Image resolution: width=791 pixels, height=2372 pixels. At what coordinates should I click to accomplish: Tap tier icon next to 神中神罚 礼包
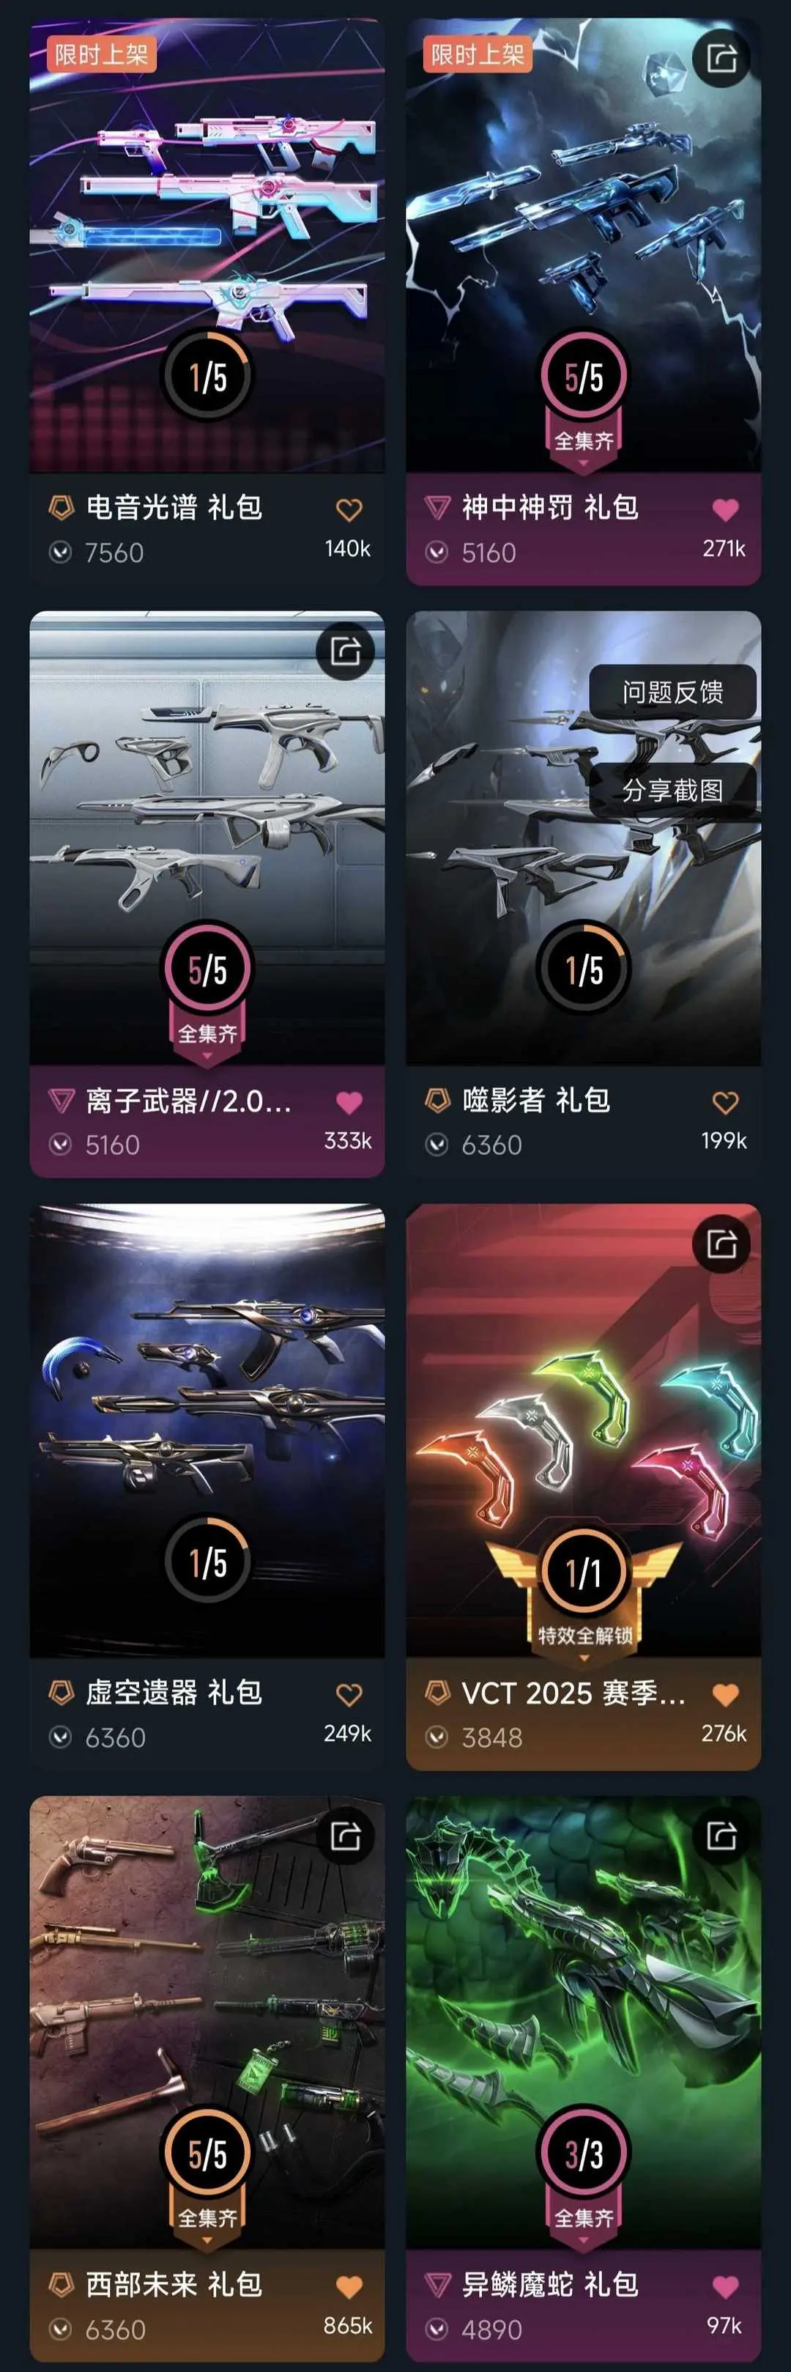pyautogui.click(x=437, y=506)
